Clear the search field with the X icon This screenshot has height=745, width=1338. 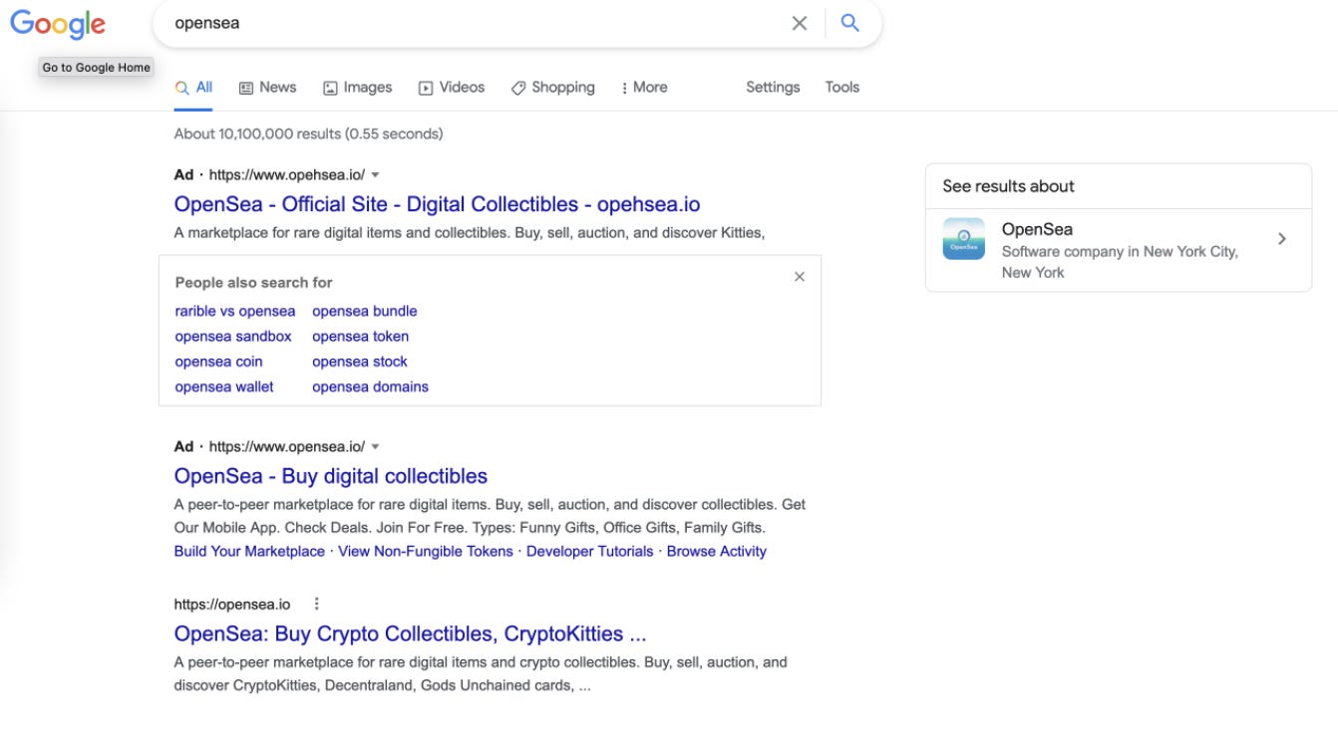[x=801, y=23]
